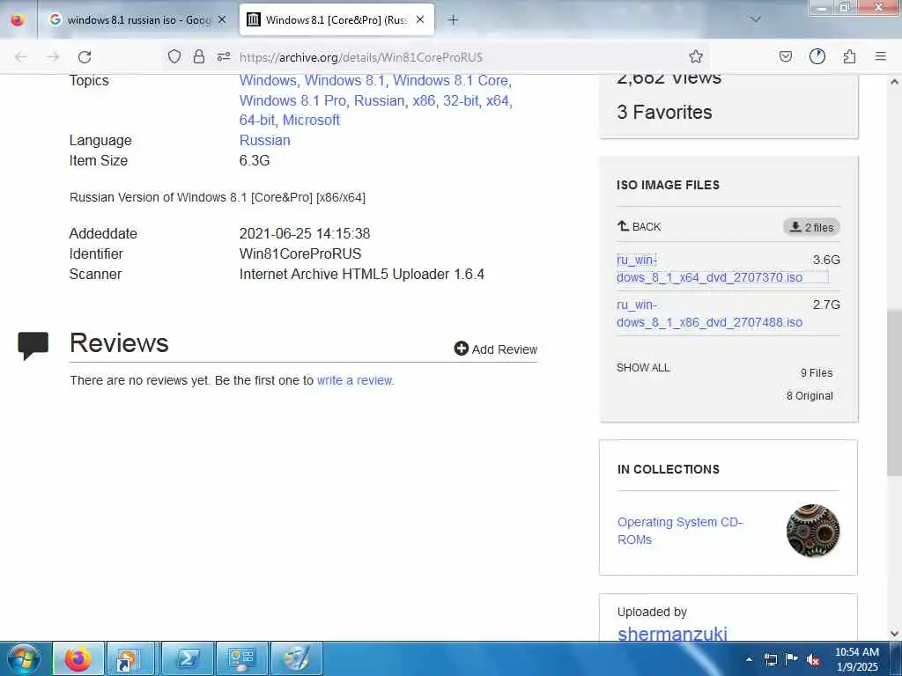Switch to the windows 8.1 russian iso Google tab
The width and height of the screenshot is (902, 676).
(137, 20)
